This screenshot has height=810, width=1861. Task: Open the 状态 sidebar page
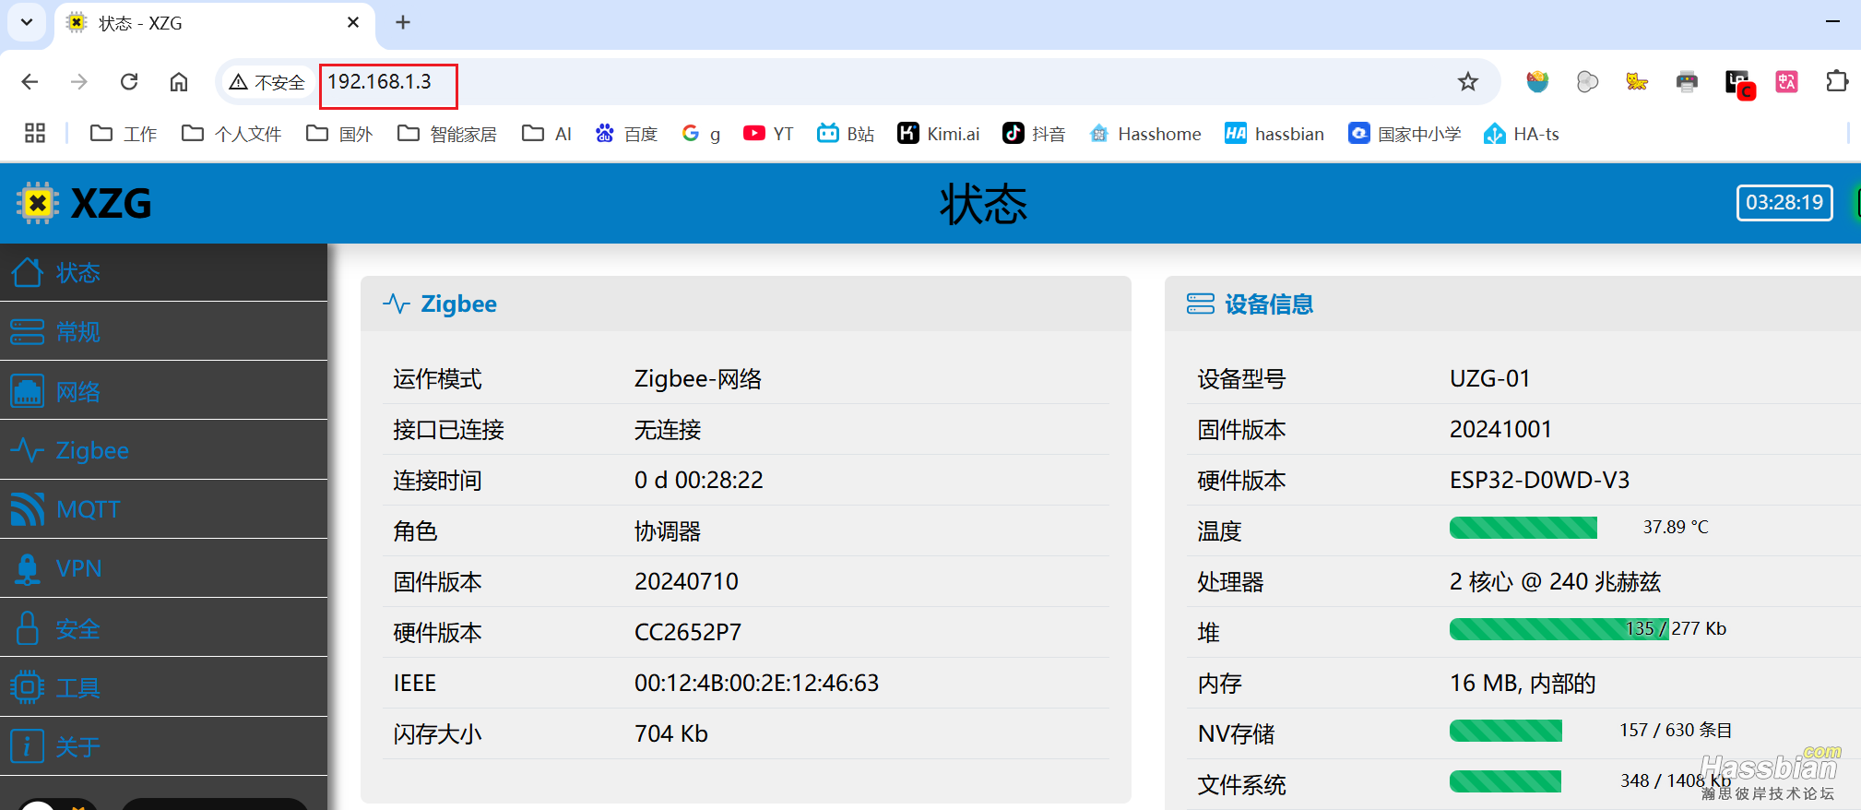coord(163,272)
